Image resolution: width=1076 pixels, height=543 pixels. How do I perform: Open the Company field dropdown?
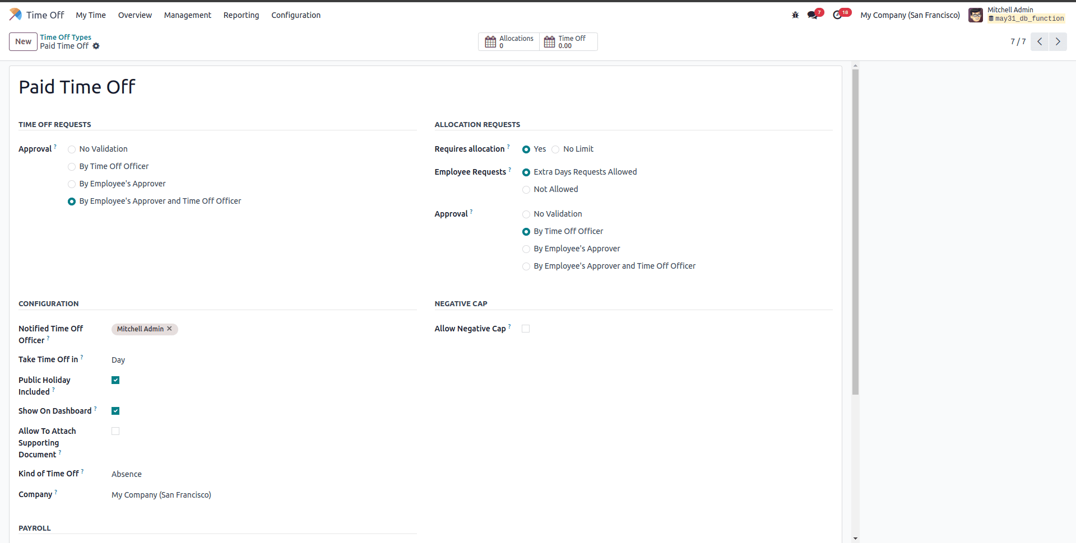click(x=264, y=495)
